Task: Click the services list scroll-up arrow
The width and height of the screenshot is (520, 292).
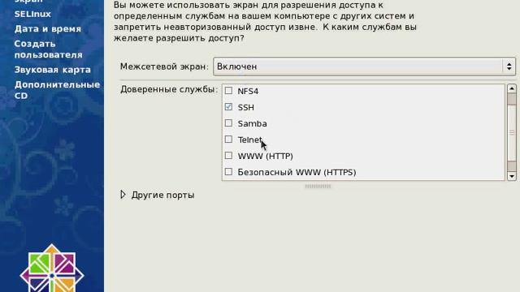Action: [x=512, y=88]
